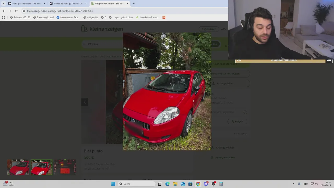Screen dimensions: 334x188
Task: Open the volume tray icon
Action: pos(317,184)
